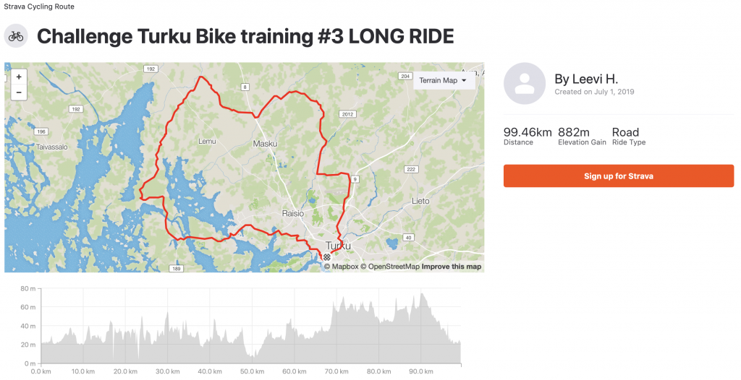
Task: Open the Improve this map link
Action: (452, 267)
